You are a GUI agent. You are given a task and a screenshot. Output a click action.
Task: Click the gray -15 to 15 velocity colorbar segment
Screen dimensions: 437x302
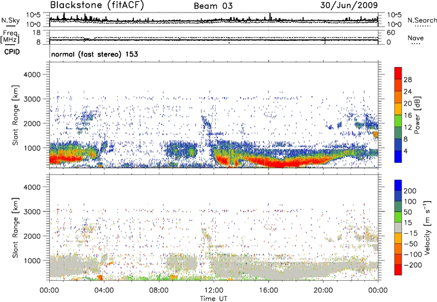tap(398, 227)
